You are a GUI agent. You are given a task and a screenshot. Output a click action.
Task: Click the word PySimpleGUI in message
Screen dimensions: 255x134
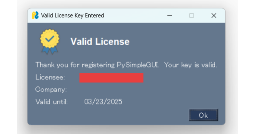137,65
